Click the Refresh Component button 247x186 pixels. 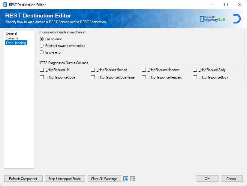point(23,178)
